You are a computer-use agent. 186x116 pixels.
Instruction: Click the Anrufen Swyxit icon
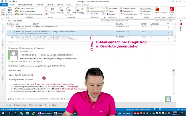pos(164,11)
